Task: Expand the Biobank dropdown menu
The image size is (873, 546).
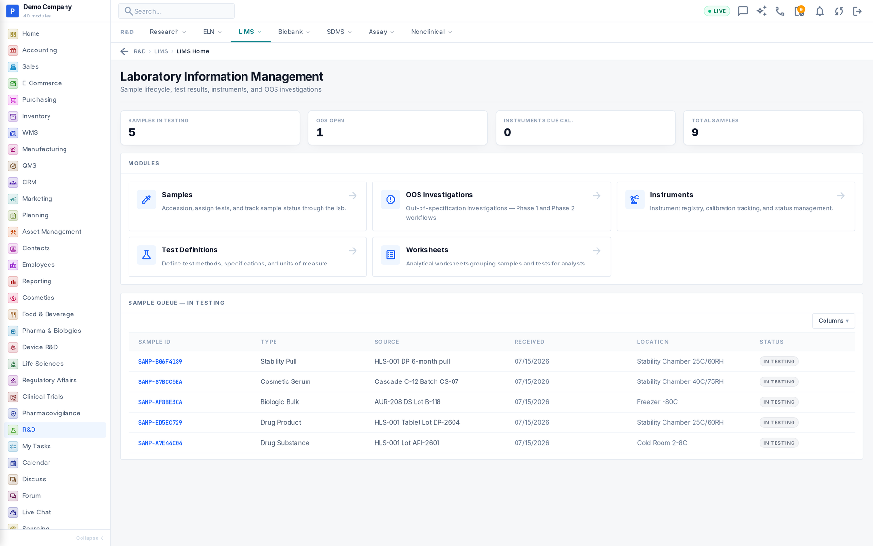Action: pyautogui.click(x=294, y=32)
